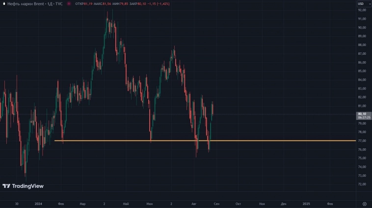Click the '83,00' price axis label
The height and width of the screenshot is (208, 372).
pyautogui.click(x=362, y=89)
